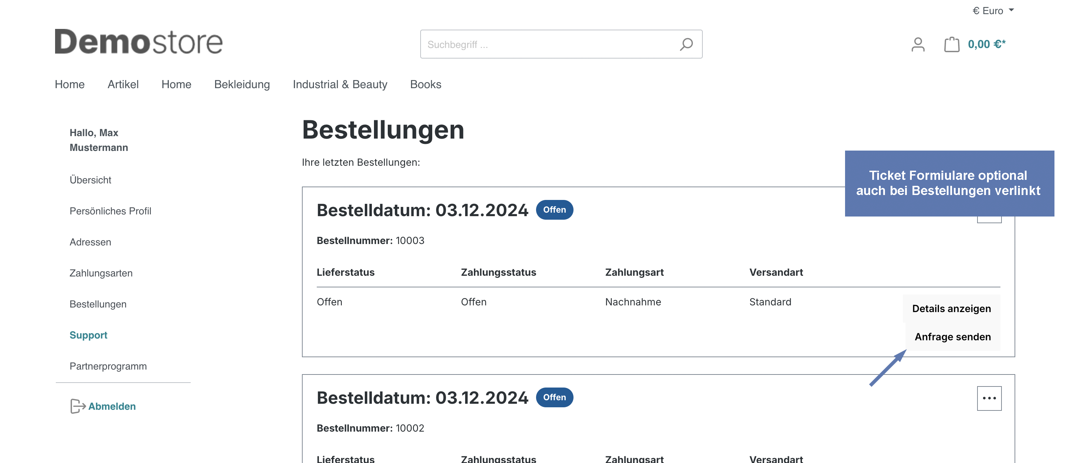Open Bestellungen in sidebar
The height and width of the screenshot is (463, 1070).
[97, 304]
